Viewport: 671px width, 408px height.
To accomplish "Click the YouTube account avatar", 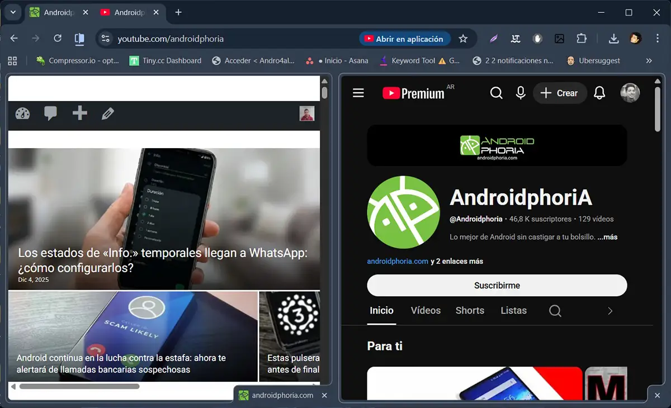I will pos(630,93).
